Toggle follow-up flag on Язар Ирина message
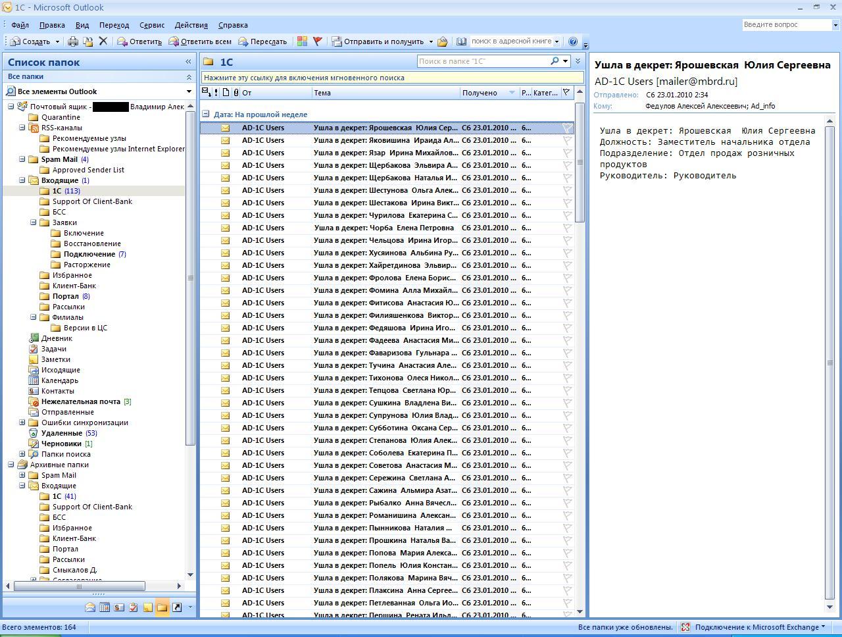 pyautogui.click(x=567, y=153)
